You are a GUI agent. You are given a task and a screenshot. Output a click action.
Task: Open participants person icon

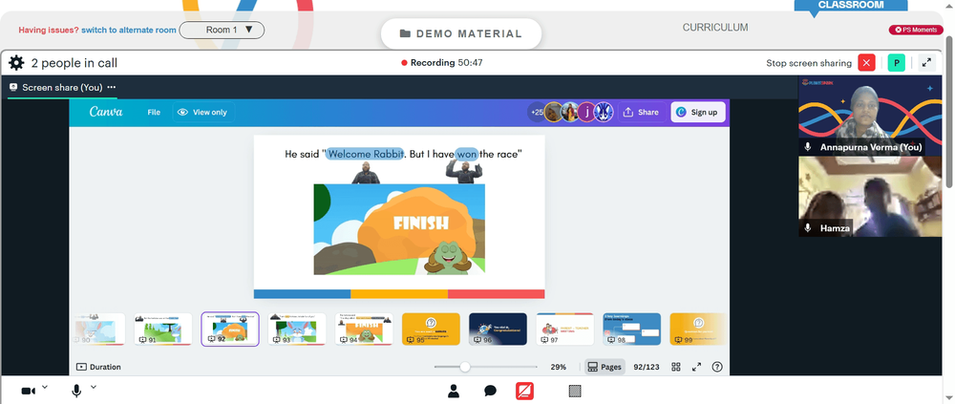coord(453,391)
